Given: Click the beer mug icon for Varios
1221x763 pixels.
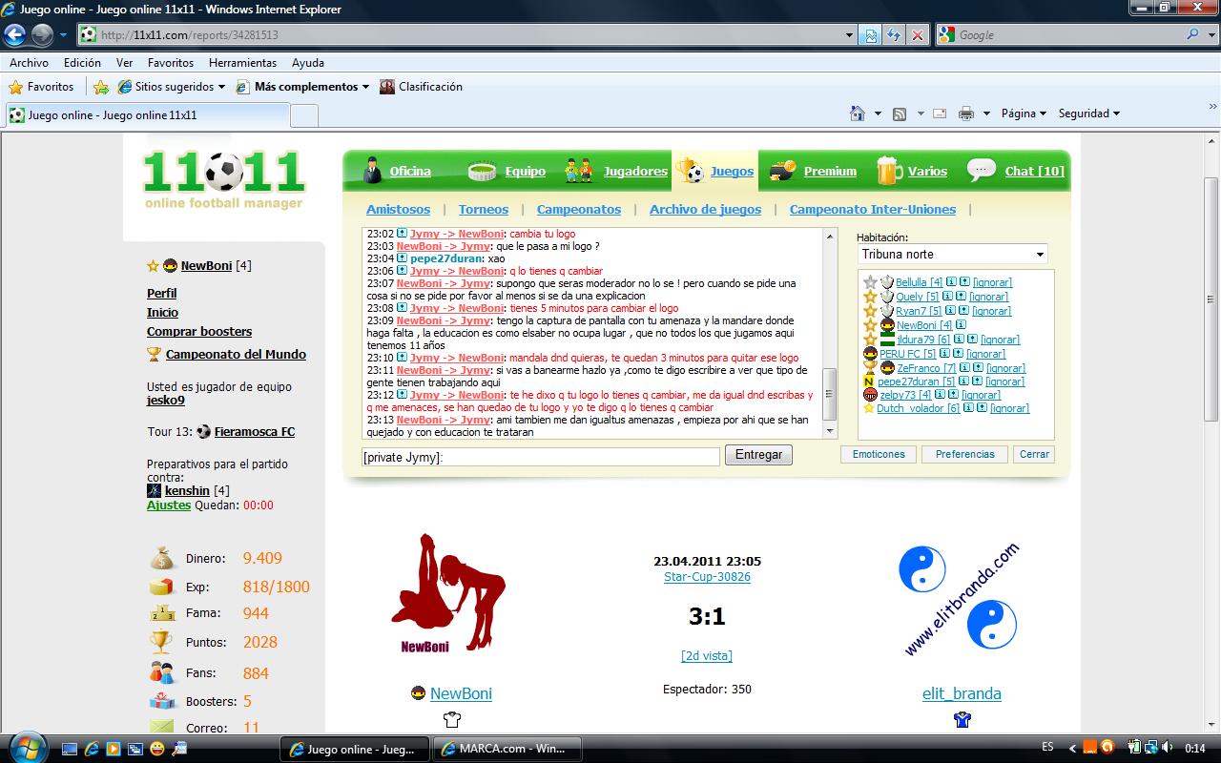Looking at the screenshot, I should point(888,171).
